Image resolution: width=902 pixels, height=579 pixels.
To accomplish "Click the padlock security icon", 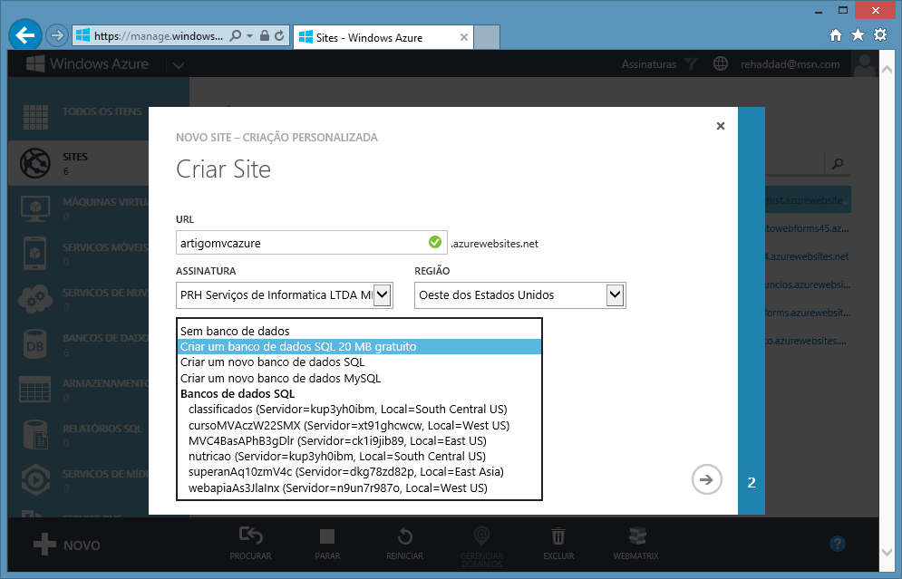I will tap(265, 35).
